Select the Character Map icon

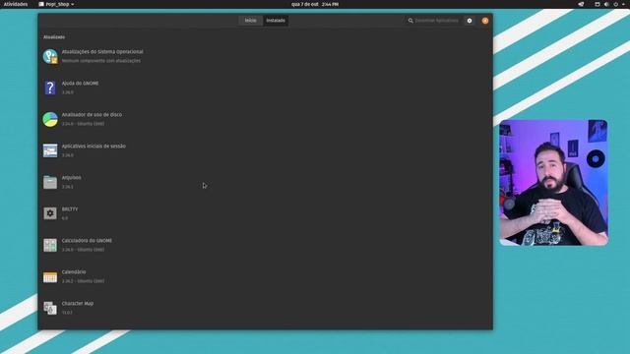pyautogui.click(x=50, y=308)
